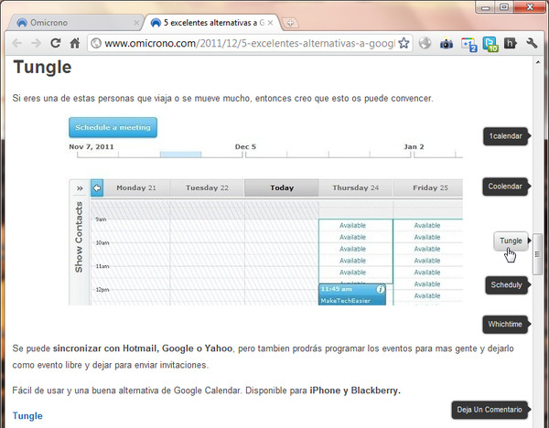
Task: Click the browser Back arrow
Action: tap(16, 43)
